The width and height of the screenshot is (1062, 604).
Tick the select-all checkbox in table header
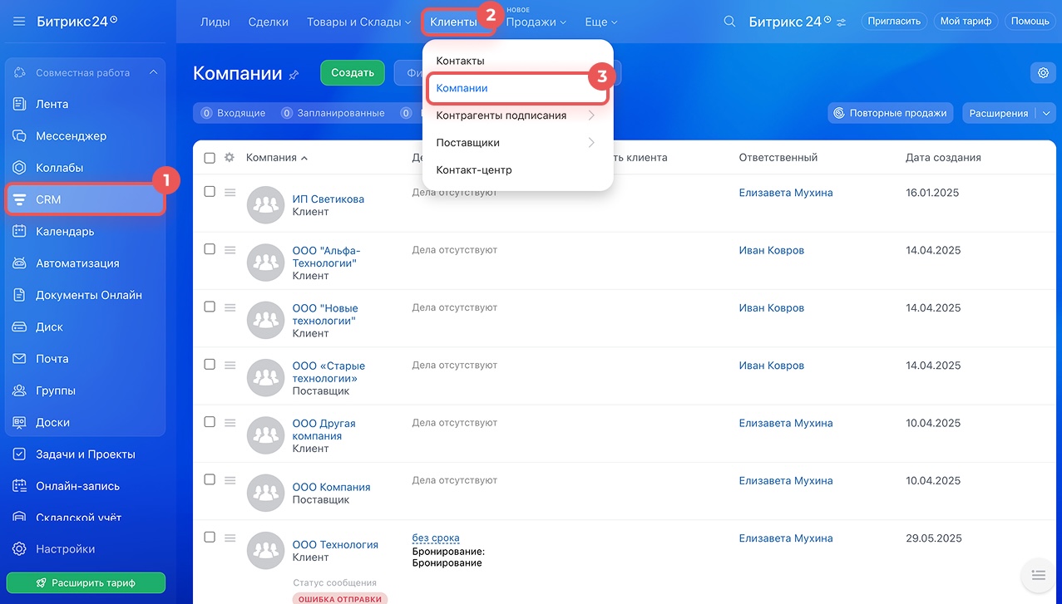pyautogui.click(x=210, y=158)
